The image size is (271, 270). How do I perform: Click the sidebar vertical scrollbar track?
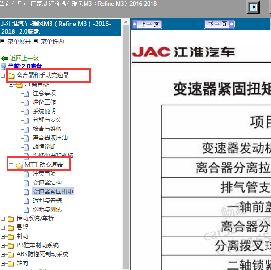click(x=126, y=147)
